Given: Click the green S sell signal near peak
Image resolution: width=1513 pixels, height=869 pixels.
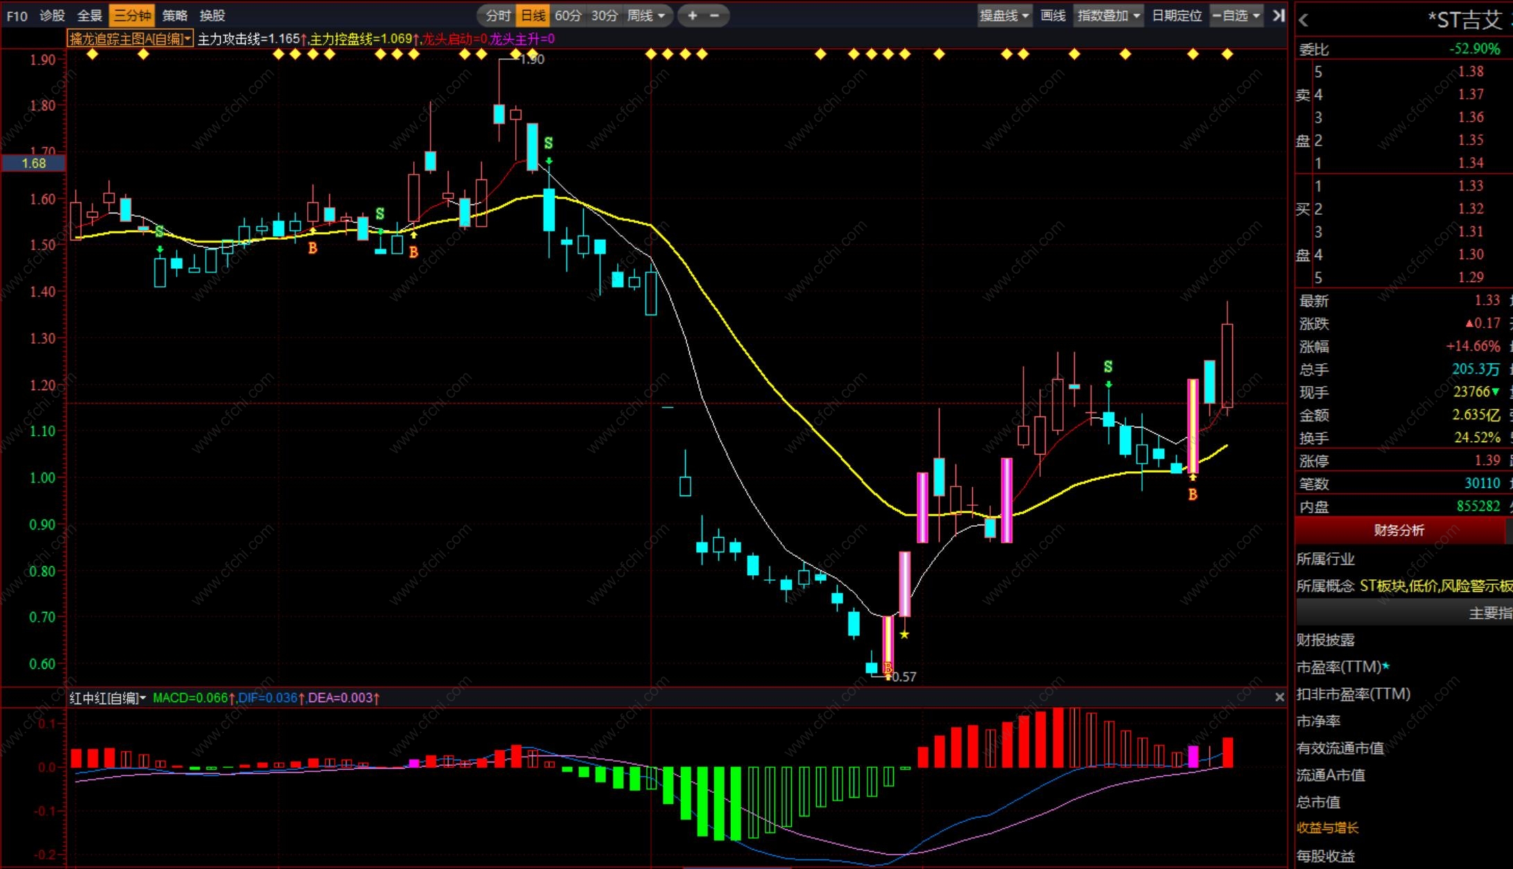Looking at the screenshot, I should tap(548, 143).
